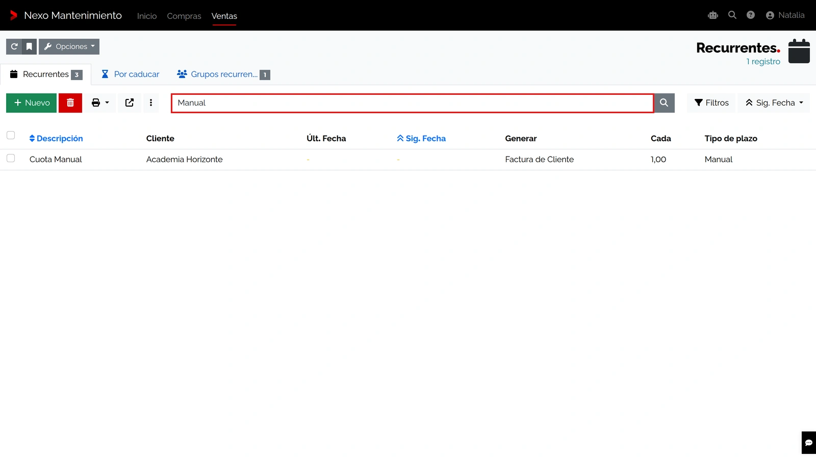The image size is (816, 459).
Task: Tick the select-all header checkbox
Action: 11,135
